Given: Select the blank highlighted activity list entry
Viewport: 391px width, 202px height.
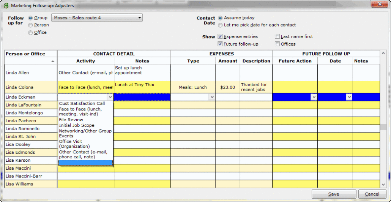Looking at the screenshot, I should [x=85, y=163].
